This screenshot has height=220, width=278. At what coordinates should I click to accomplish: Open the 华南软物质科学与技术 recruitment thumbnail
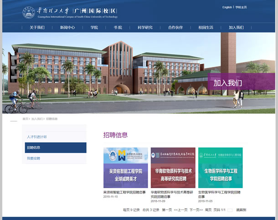tap(173, 168)
